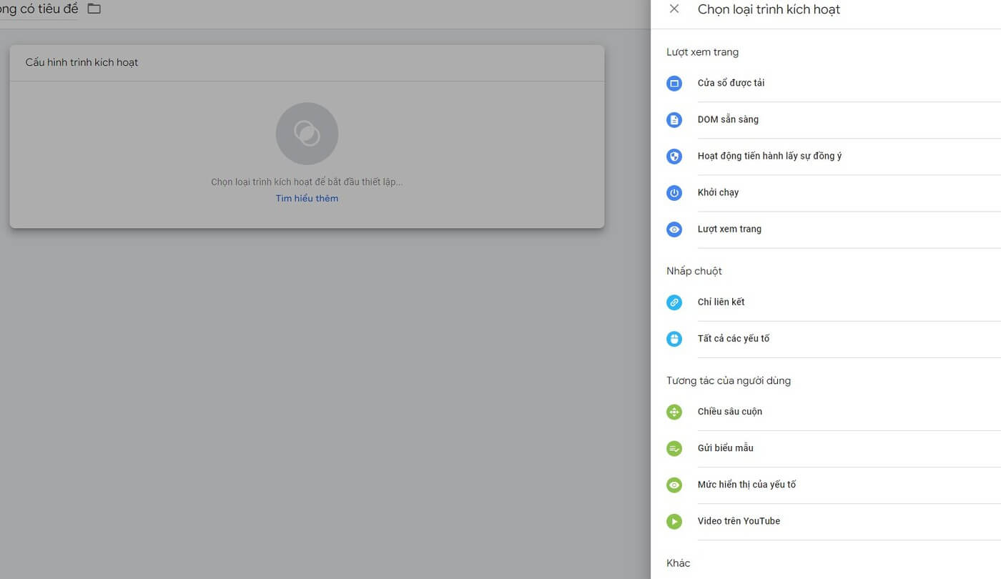Viewport: 1001px width, 579px height.
Task: Open the Tìm hiểu thêm link
Action: coord(307,198)
